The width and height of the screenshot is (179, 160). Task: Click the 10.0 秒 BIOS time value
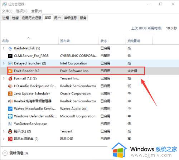pos(171,28)
